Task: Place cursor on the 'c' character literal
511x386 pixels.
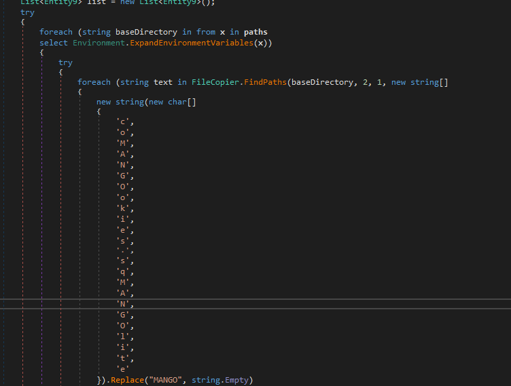Action: (123, 121)
